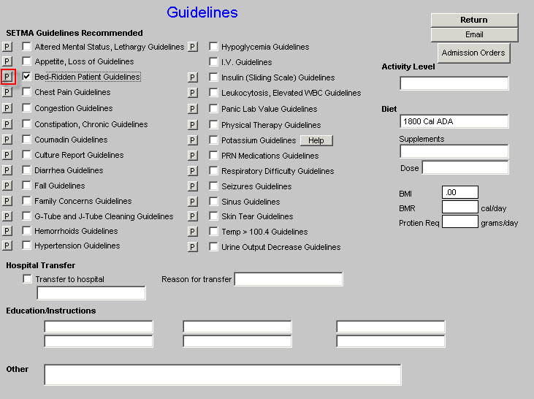Image resolution: width=534 pixels, height=399 pixels.
Task: Click the P button beside Hemorrhoids Guidelines
Action: click(x=7, y=231)
